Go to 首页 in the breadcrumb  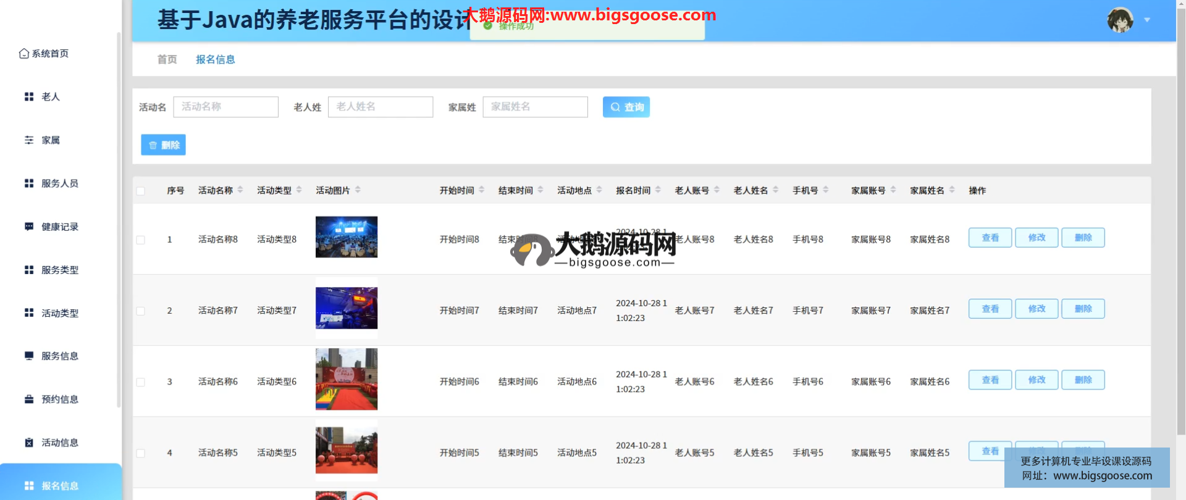pyautogui.click(x=167, y=59)
